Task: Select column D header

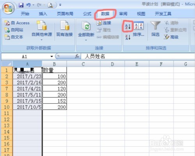Action: pyautogui.click(x=112, y=64)
